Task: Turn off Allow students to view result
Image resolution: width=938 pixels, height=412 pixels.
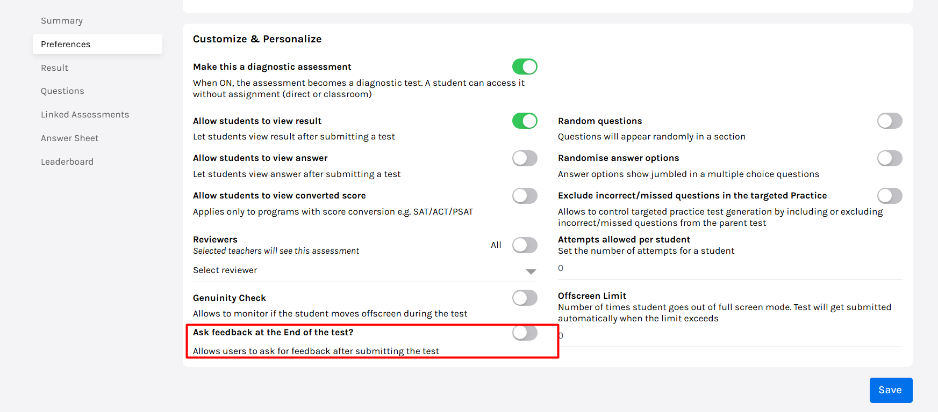Action: [x=525, y=121]
